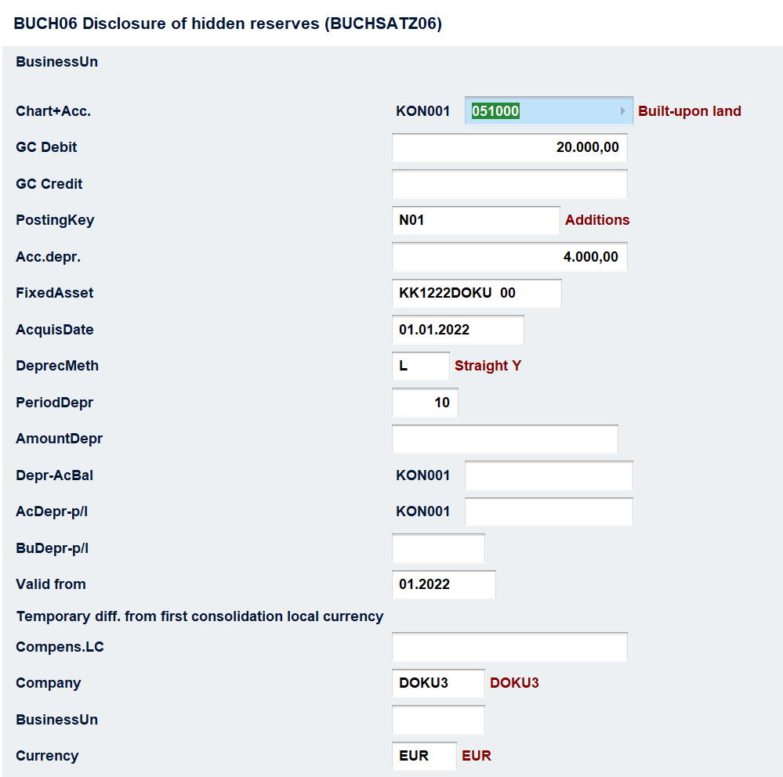
Task: Open the Chart+Acc. account dropdown arrow
Action: click(623, 111)
